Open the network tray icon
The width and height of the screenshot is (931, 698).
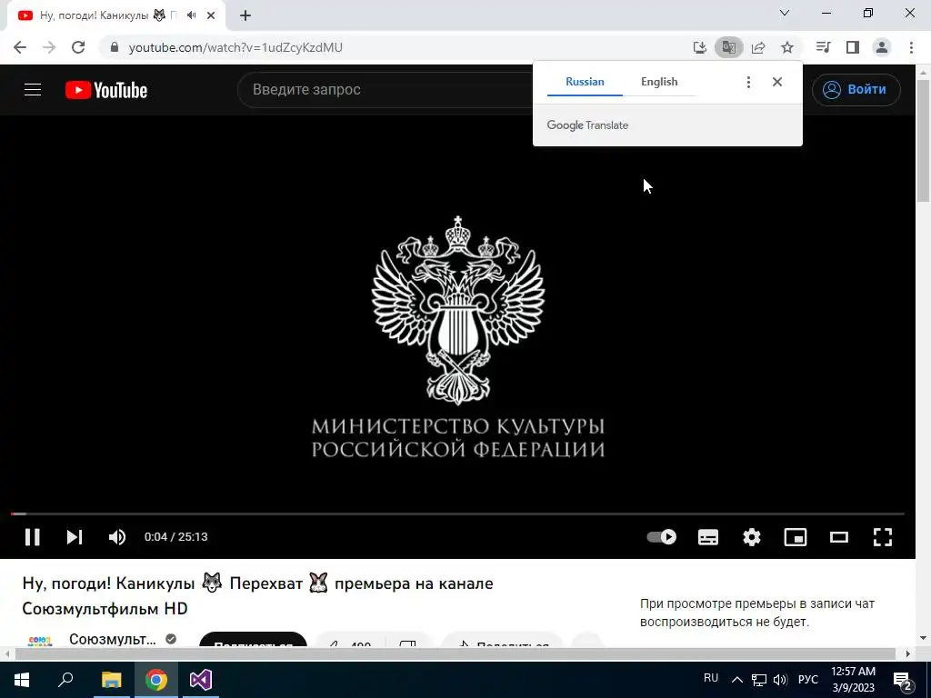pos(759,680)
